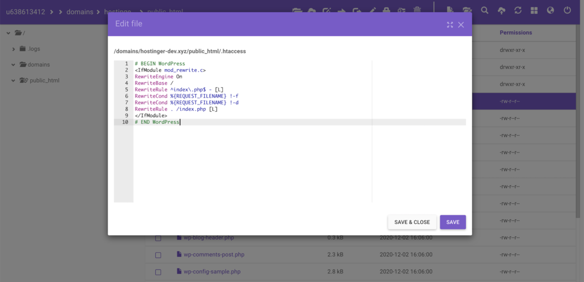584x282 pixels.
Task: Toggle fullscreen for the Edit file dialog
Action: pyautogui.click(x=450, y=25)
